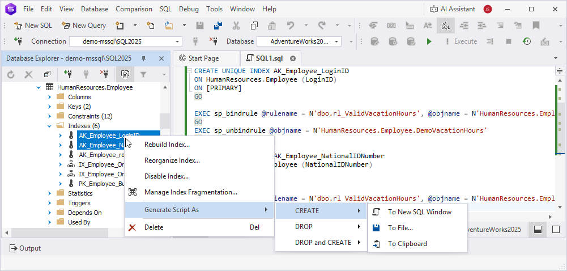567x271 pixels.
Task: Collapse the HumanResources.Employee table node
Action: pos(39,87)
